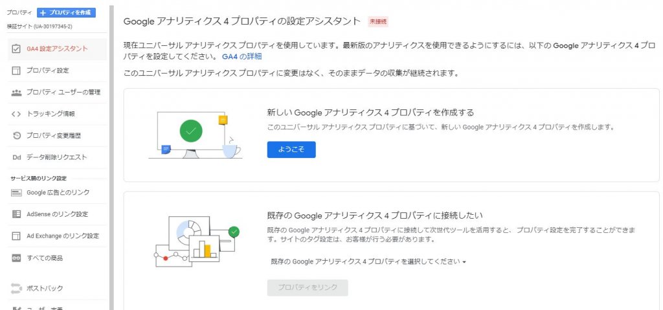Open GA4 設定アシスタント menu item

click(x=57, y=49)
